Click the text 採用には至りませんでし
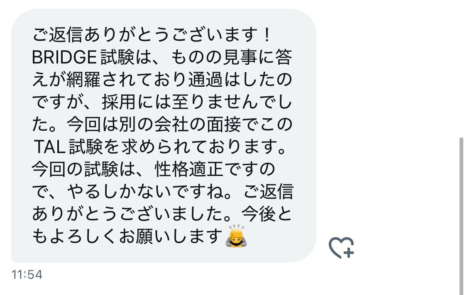Screen dimensions: 467x295 pyautogui.click(x=197, y=102)
